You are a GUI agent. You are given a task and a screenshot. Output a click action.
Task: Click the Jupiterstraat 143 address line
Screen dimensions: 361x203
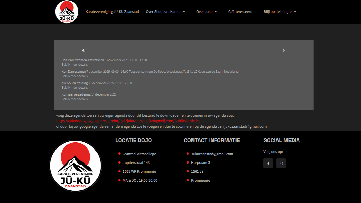(136, 163)
